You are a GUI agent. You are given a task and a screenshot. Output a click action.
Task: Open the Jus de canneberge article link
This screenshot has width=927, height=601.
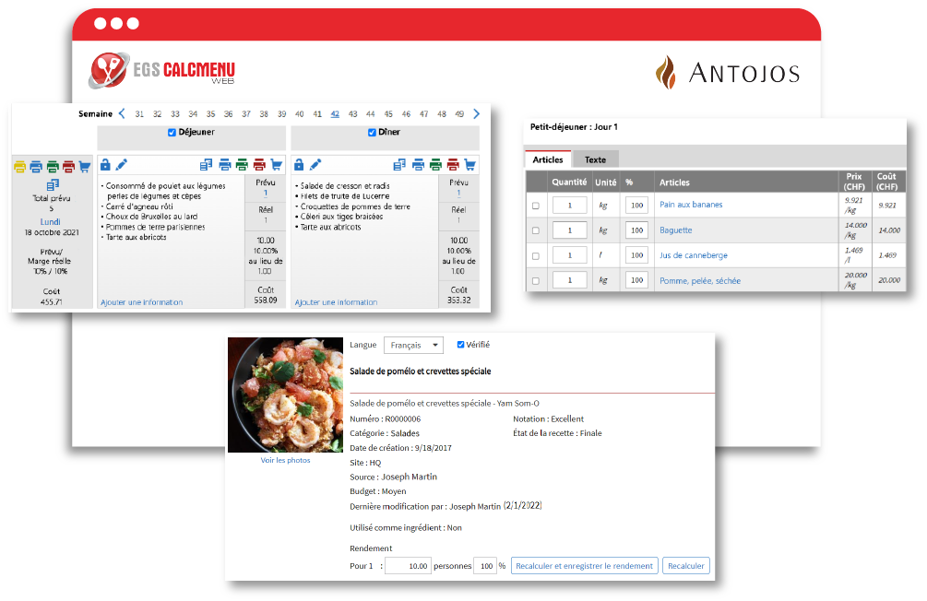(x=694, y=255)
